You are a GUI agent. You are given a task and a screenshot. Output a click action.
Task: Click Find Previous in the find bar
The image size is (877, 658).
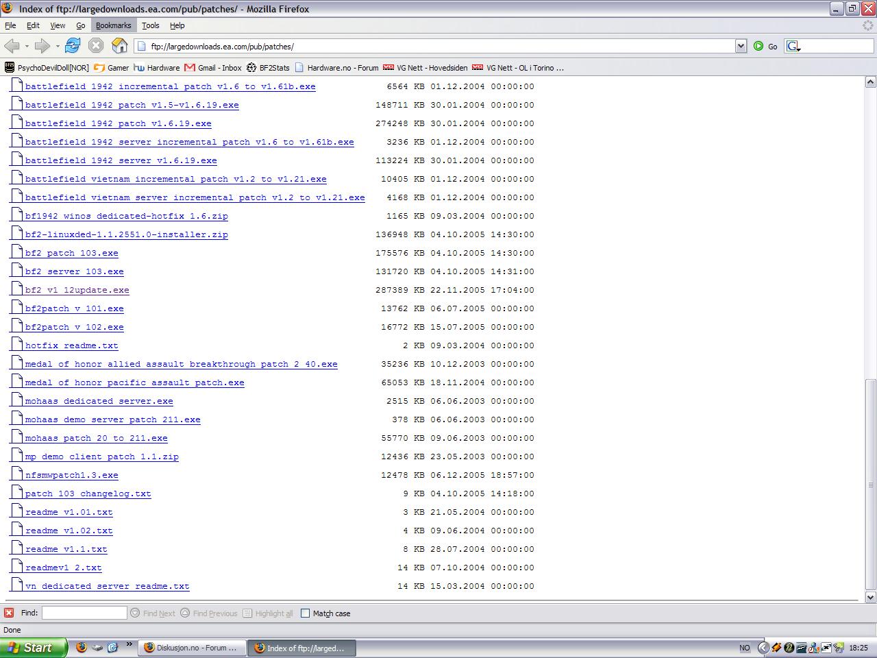(x=209, y=613)
